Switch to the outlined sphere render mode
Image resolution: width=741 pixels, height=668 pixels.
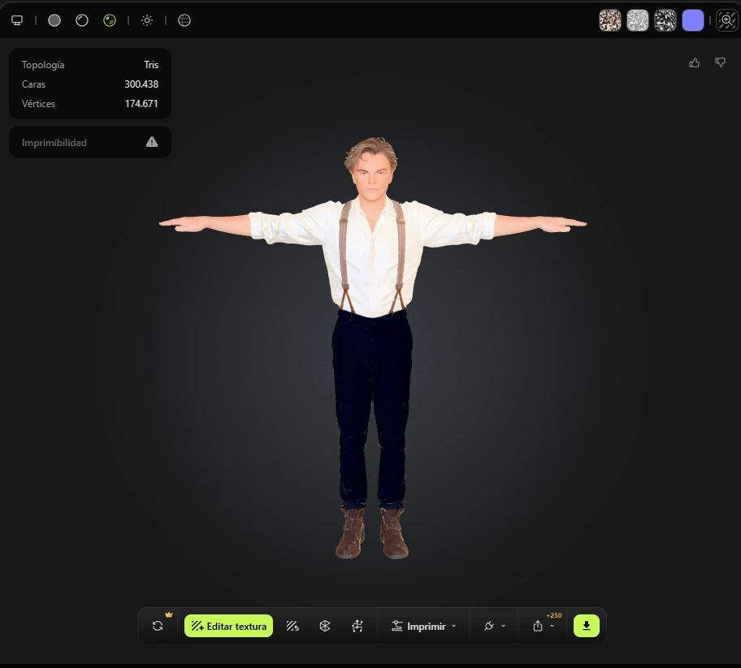click(x=82, y=20)
